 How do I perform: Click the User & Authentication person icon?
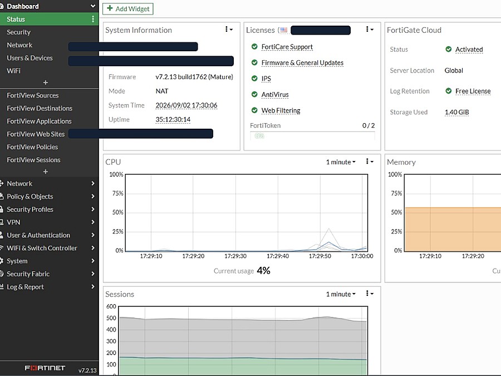(x=2, y=235)
